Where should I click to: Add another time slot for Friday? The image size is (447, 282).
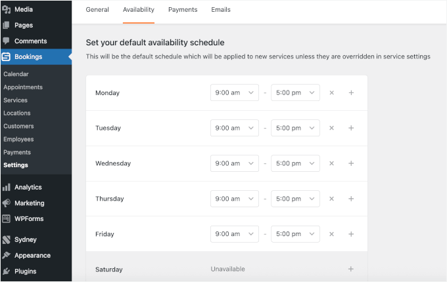(351, 234)
